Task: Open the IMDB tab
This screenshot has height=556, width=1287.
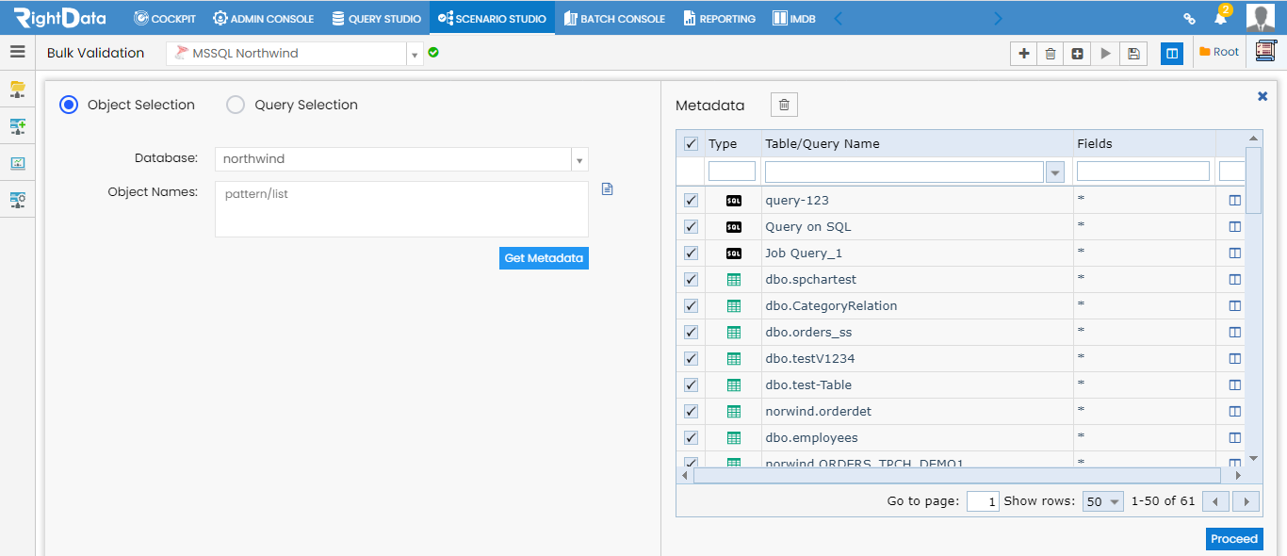Action: 793,18
